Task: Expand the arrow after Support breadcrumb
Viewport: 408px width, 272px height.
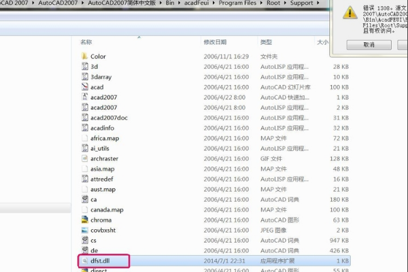Action: 318,3
